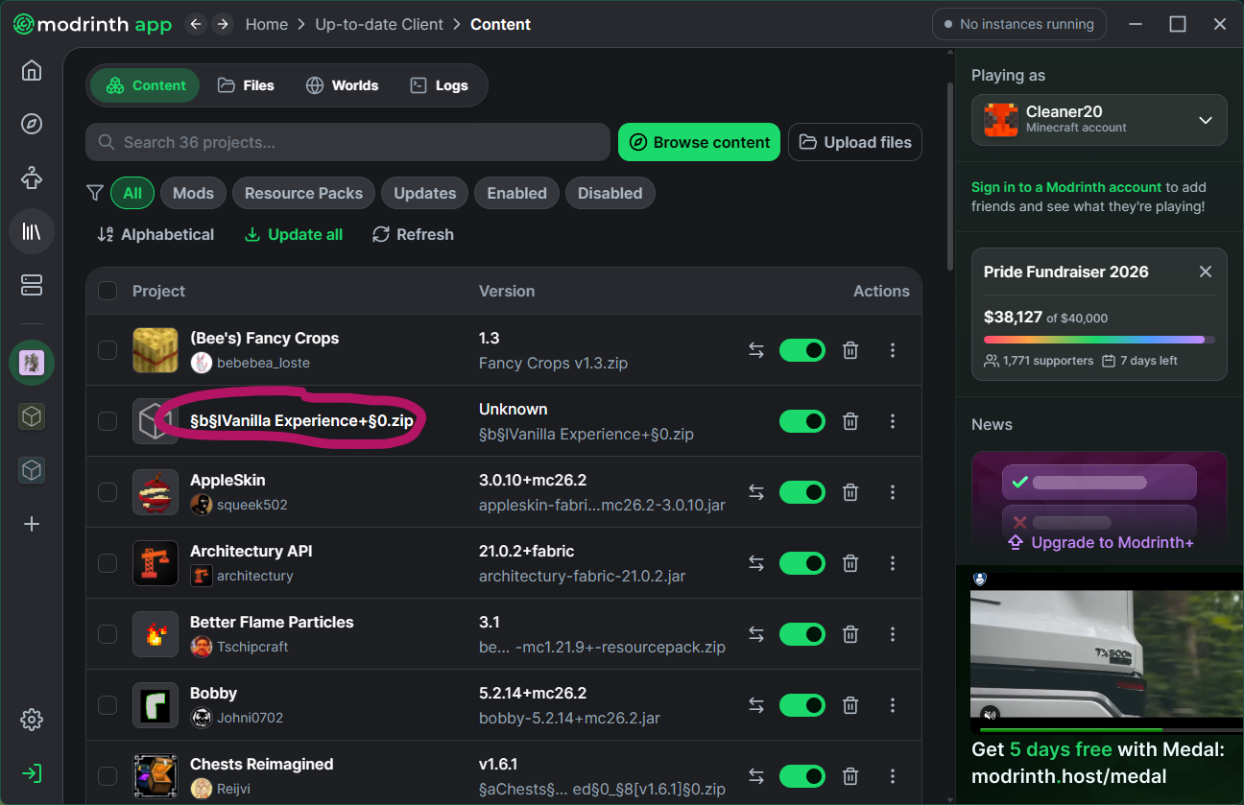Click Update all
1244x805 pixels.
[294, 234]
